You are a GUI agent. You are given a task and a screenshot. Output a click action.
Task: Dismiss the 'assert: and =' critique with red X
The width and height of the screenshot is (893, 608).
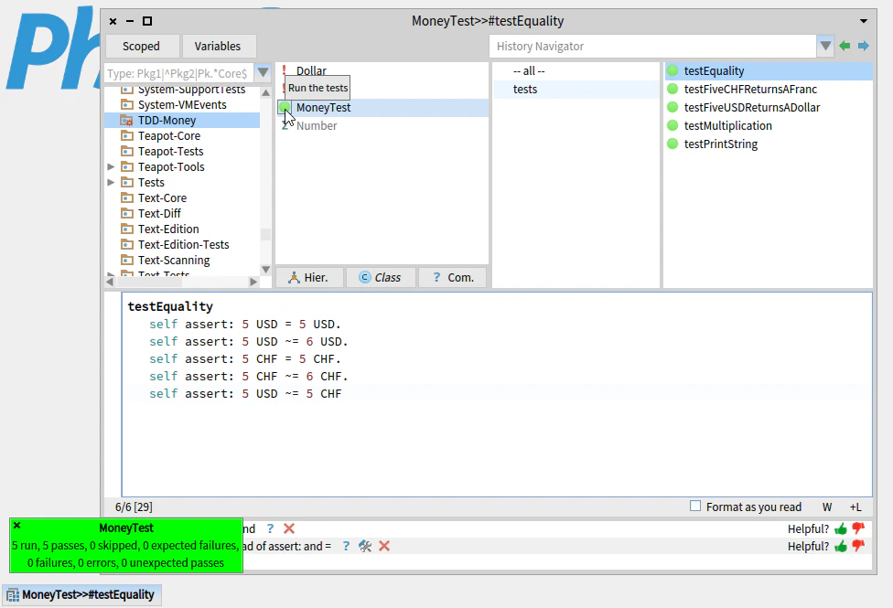click(x=384, y=546)
